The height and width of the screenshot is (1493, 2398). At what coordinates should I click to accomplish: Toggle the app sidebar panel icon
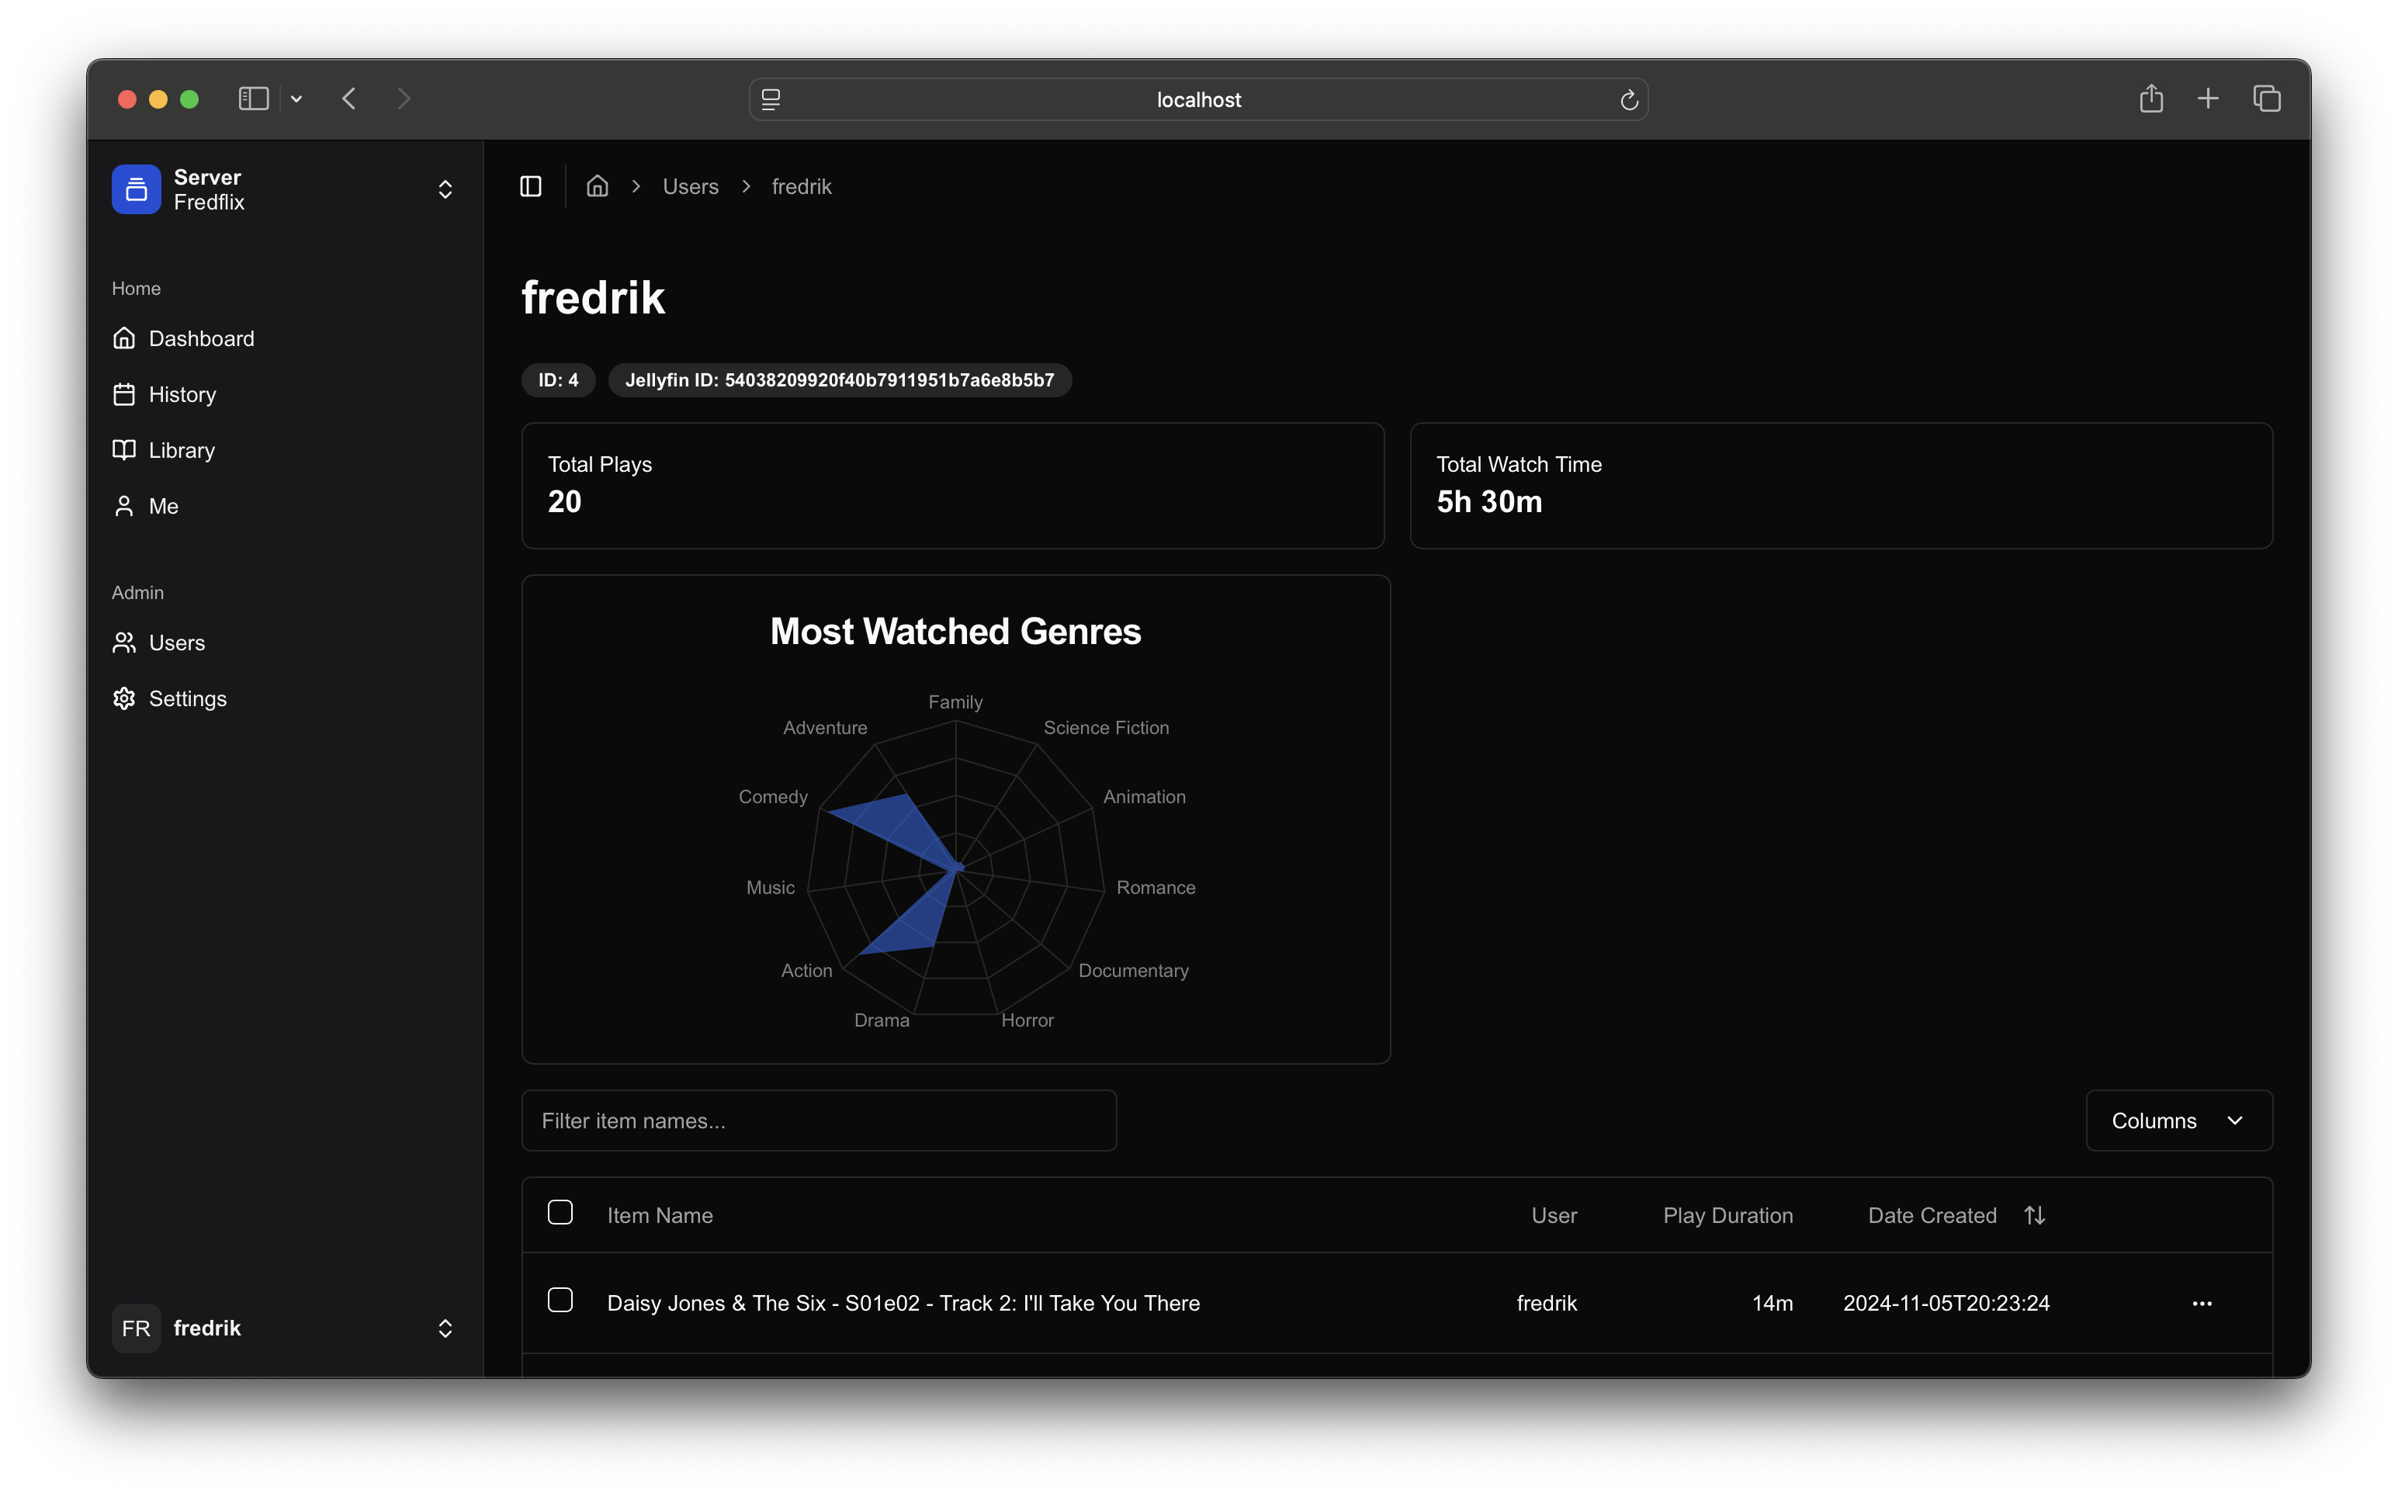pyautogui.click(x=531, y=186)
